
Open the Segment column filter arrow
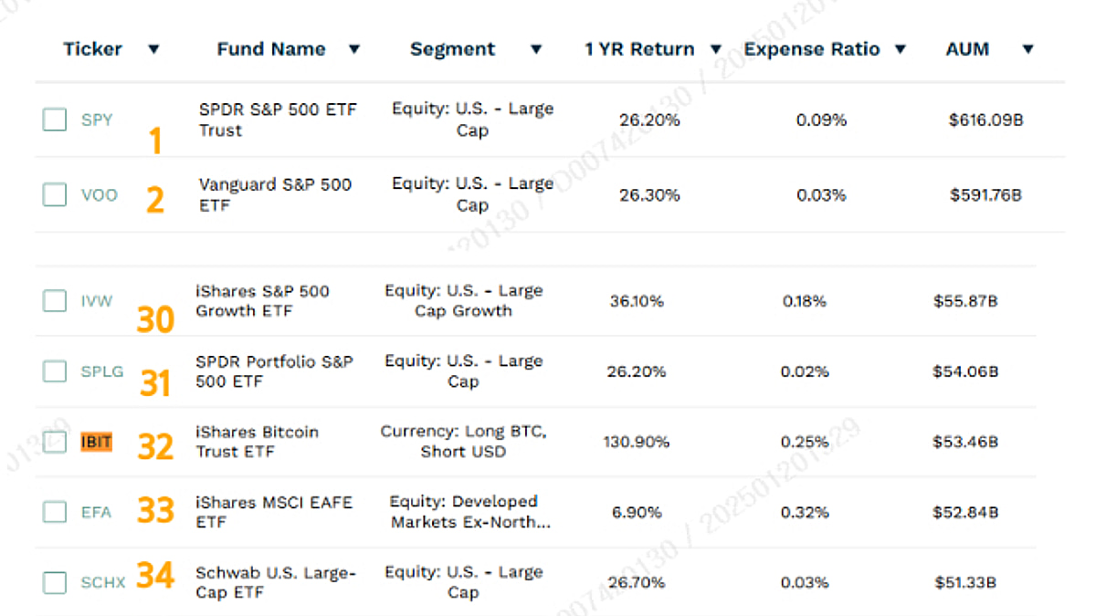pos(536,49)
